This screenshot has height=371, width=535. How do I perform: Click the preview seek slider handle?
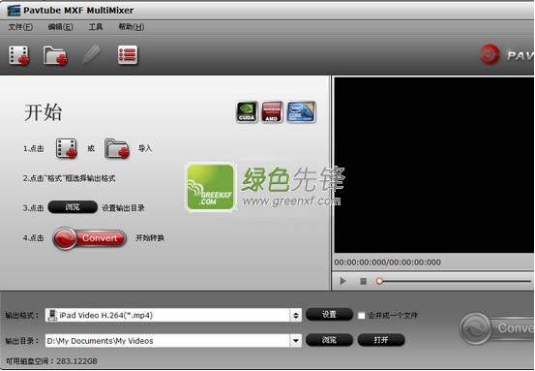[x=379, y=281]
